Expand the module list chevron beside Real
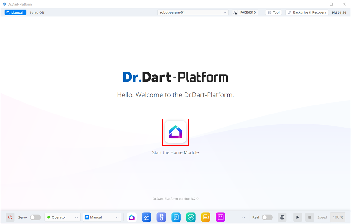 [243, 217]
